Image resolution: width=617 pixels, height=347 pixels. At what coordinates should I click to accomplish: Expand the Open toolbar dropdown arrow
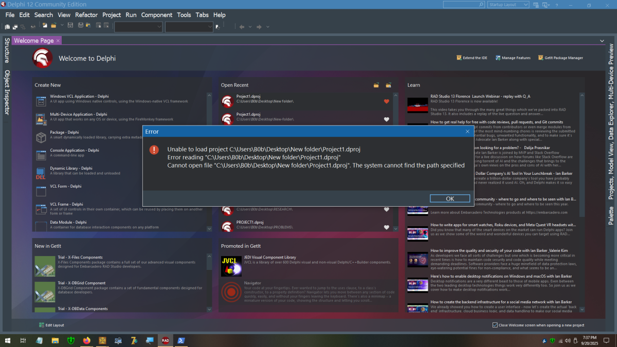62,26
